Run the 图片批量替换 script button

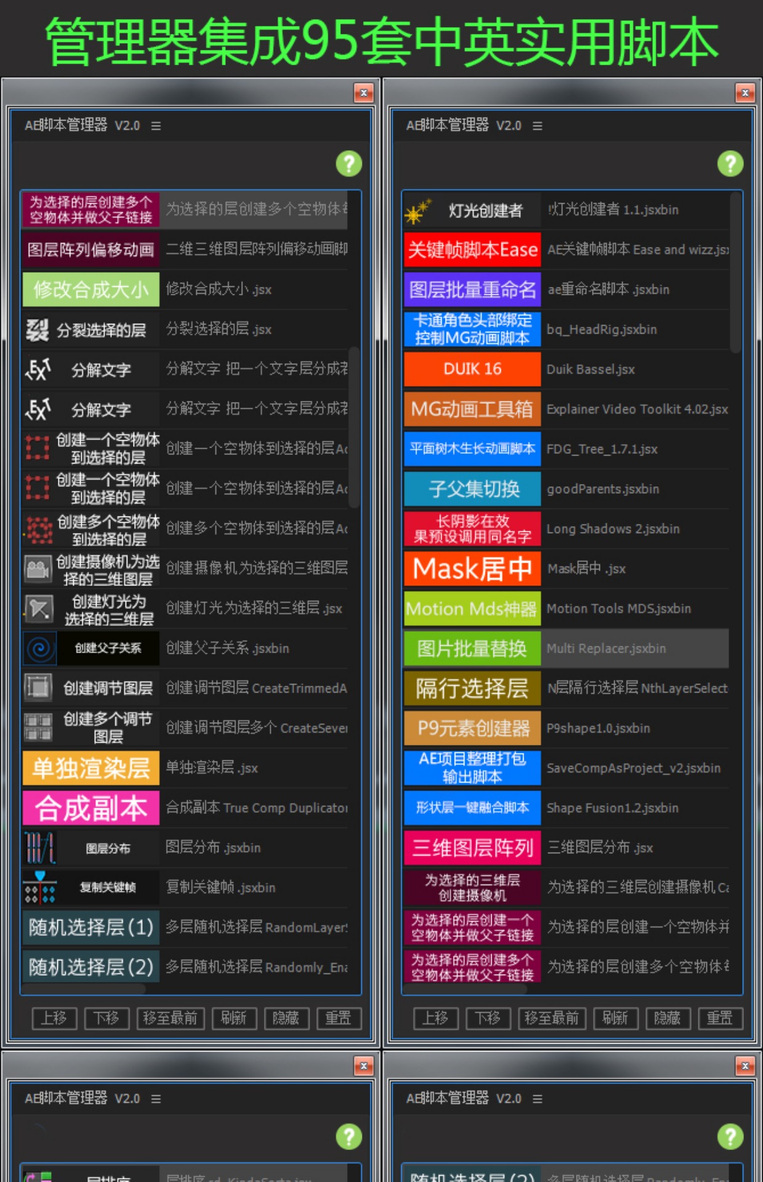click(x=473, y=648)
